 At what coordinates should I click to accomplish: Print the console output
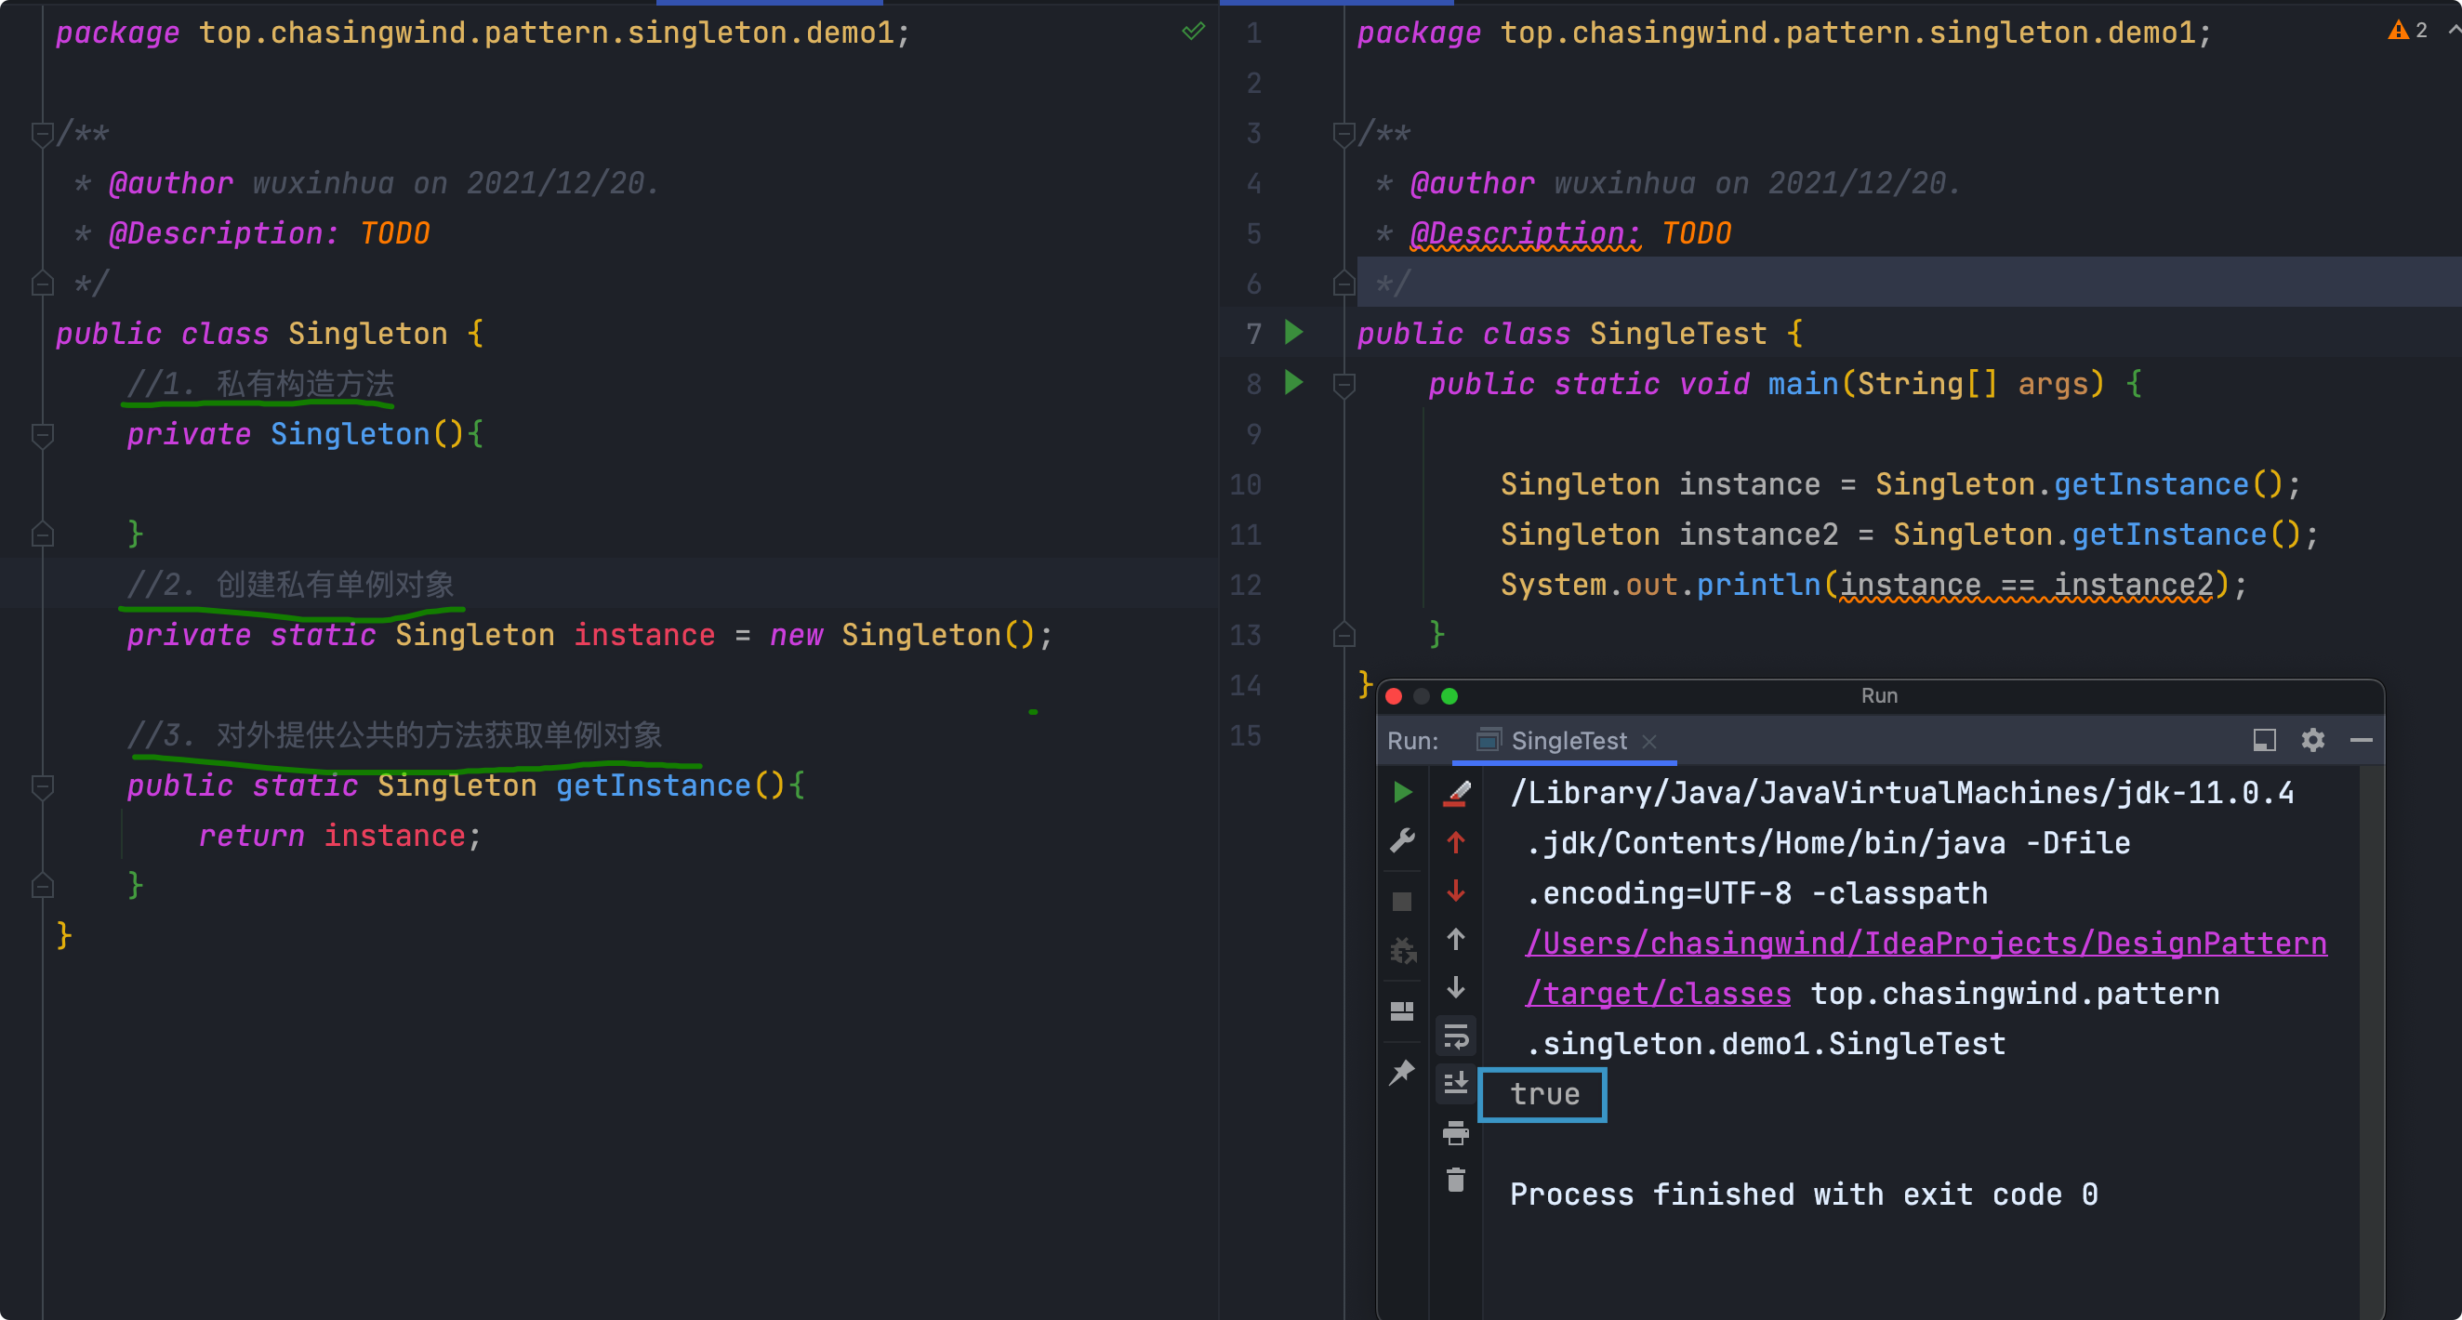[1455, 1133]
